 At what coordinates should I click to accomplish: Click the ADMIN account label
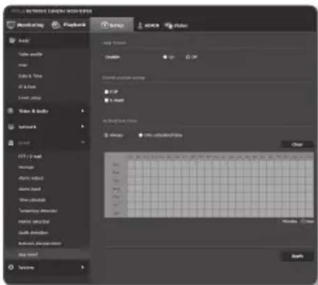[152, 26]
